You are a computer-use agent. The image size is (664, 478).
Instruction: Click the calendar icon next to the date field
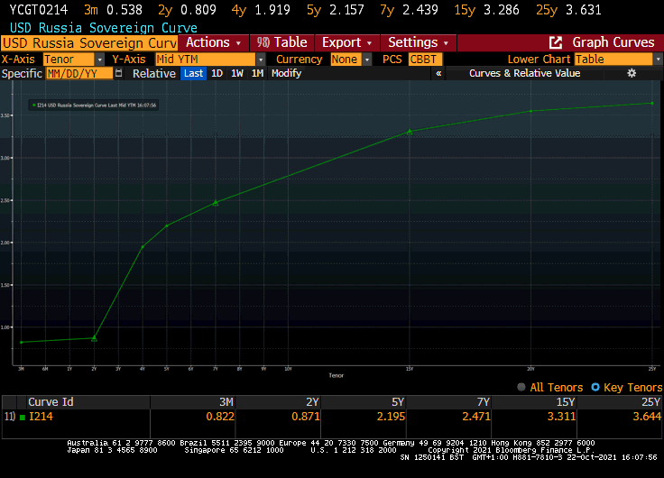point(119,73)
